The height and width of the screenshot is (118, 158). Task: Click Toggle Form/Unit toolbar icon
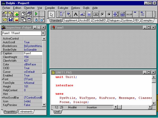(23, 19)
